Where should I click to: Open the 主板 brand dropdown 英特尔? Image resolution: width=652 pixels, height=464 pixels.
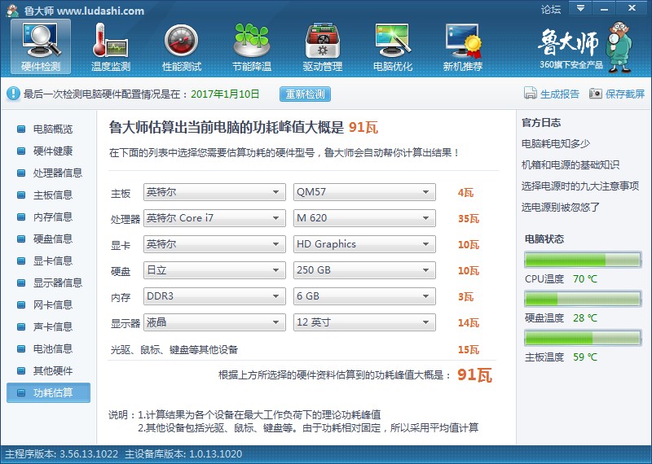tap(214, 192)
